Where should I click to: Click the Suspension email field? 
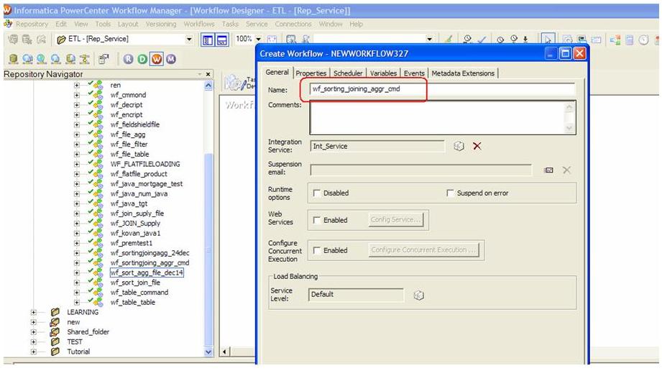click(x=420, y=170)
